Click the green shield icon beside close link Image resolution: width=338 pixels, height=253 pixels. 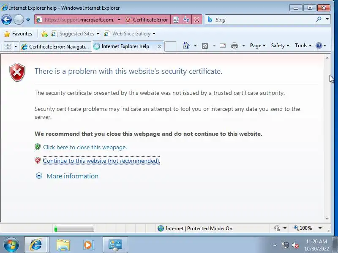pyautogui.click(x=38, y=147)
